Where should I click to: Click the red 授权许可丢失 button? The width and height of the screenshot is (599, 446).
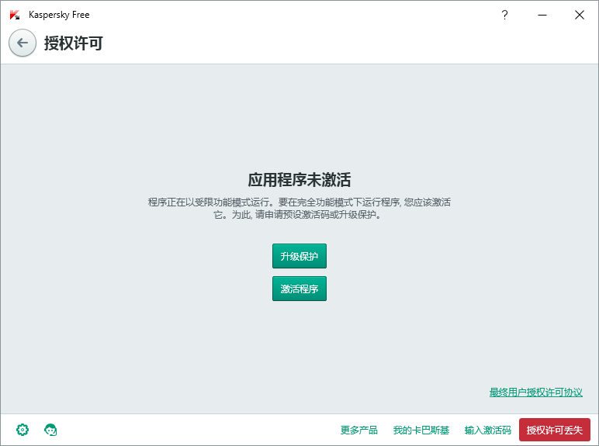pos(554,430)
